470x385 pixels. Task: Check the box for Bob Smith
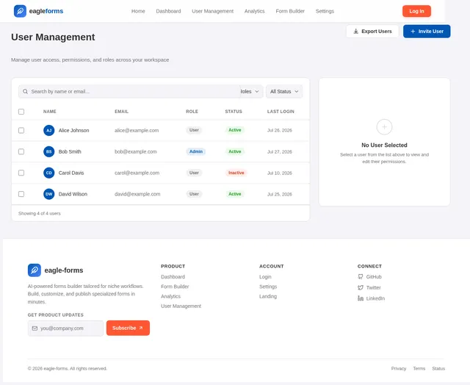21,151
